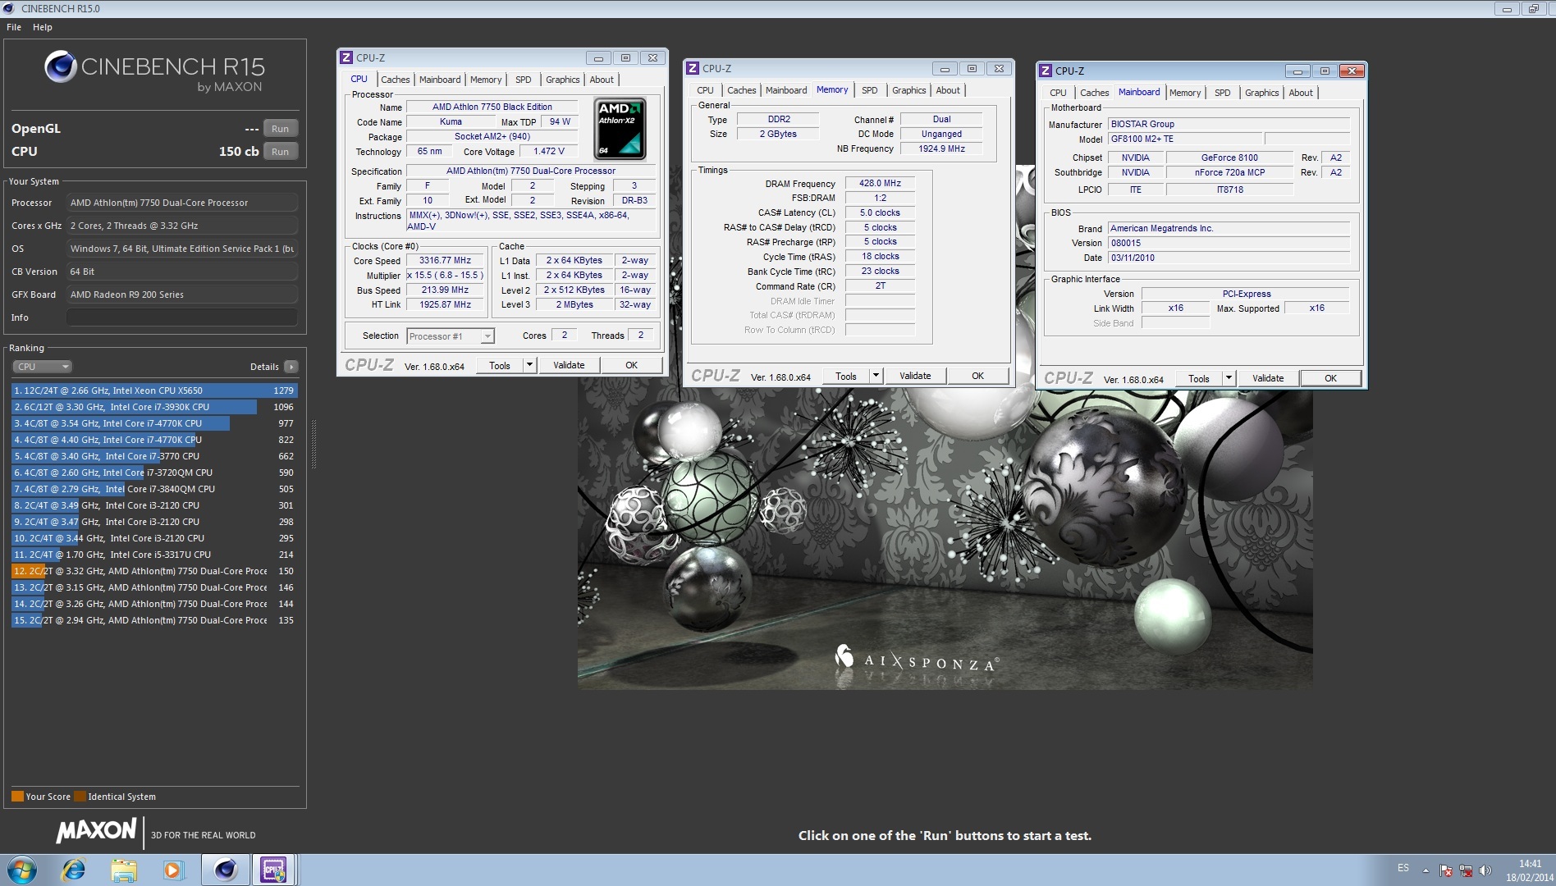1556x886 pixels.
Task: Open the Windows Start menu
Action: [x=22, y=870]
